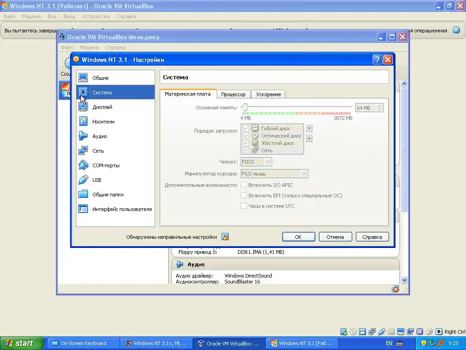Open the USB settings category

pos(116,180)
